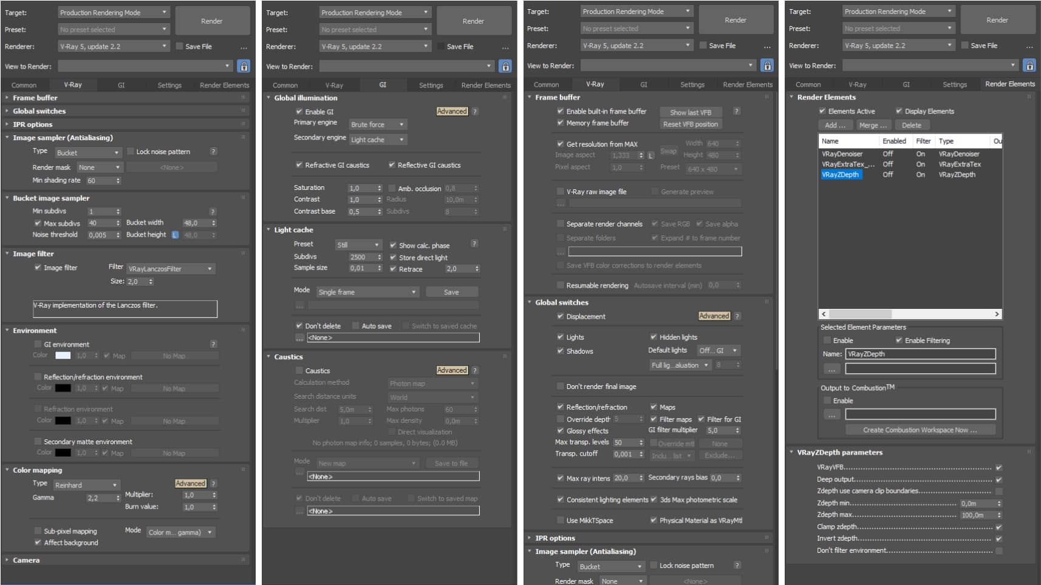The width and height of the screenshot is (1041, 585).
Task: Toggle Clamp zdepth checkbox
Action: [998, 527]
